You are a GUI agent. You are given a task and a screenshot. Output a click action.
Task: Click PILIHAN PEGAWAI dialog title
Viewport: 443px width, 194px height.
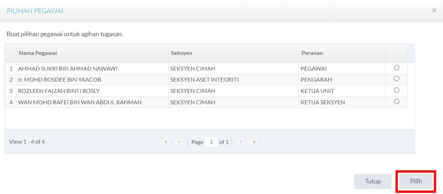(35, 11)
